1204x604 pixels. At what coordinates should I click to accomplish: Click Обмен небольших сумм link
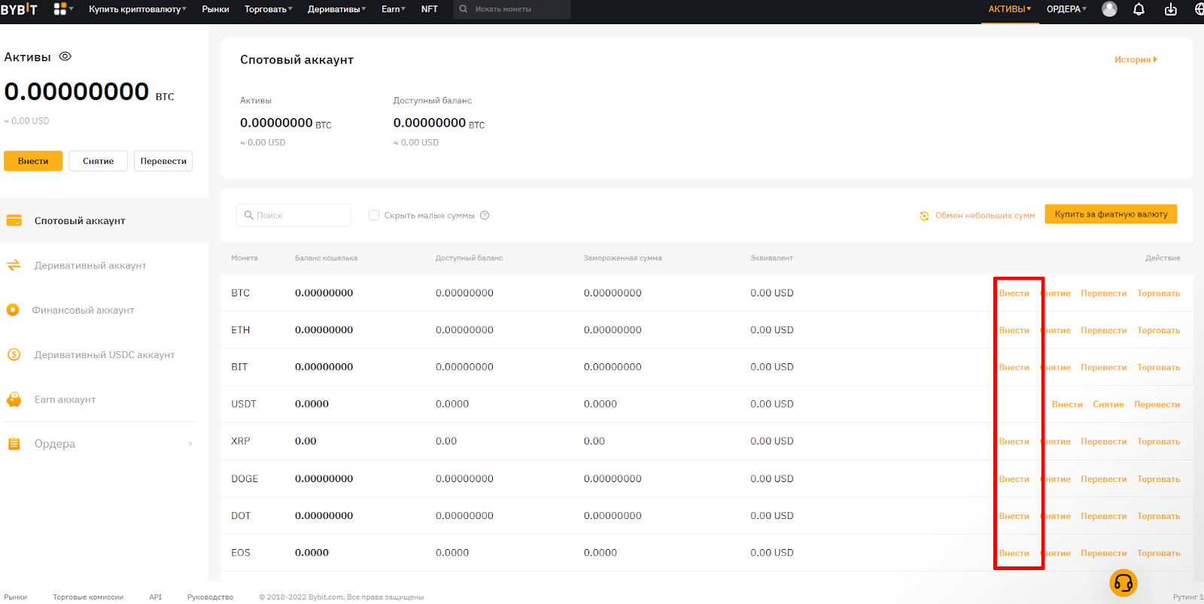tap(985, 216)
